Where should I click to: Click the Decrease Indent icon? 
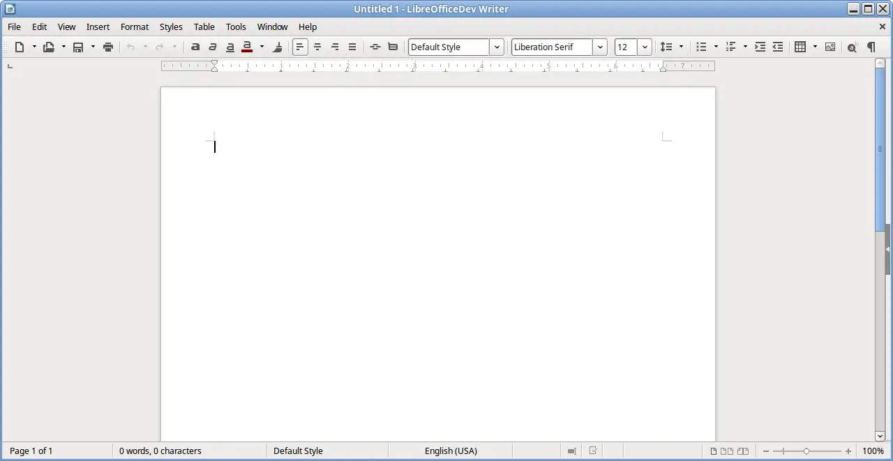(x=778, y=47)
